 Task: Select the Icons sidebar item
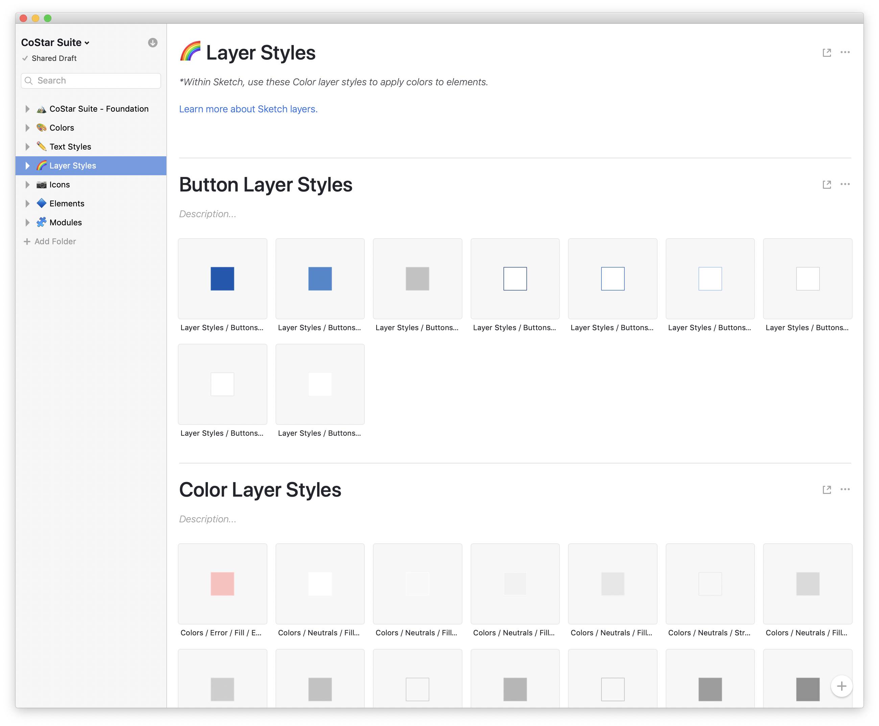(x=60, y=184)
